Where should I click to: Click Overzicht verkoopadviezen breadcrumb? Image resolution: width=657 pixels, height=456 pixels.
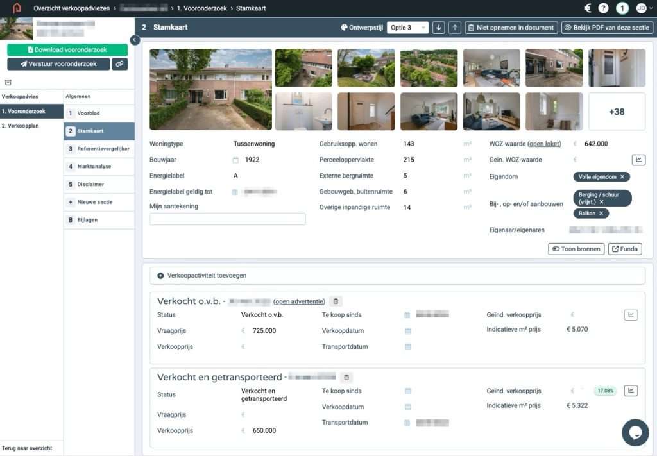click(x=72, y=8)
